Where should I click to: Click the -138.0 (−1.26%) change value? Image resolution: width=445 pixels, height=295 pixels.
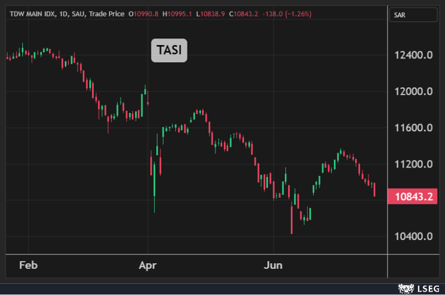click(x=287, y=13)
